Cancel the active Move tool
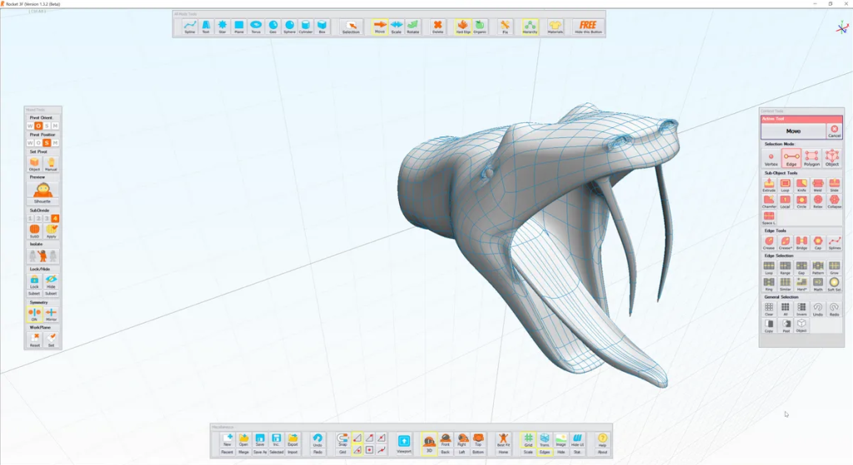853x465 pixels. click(x=835, y=131)
